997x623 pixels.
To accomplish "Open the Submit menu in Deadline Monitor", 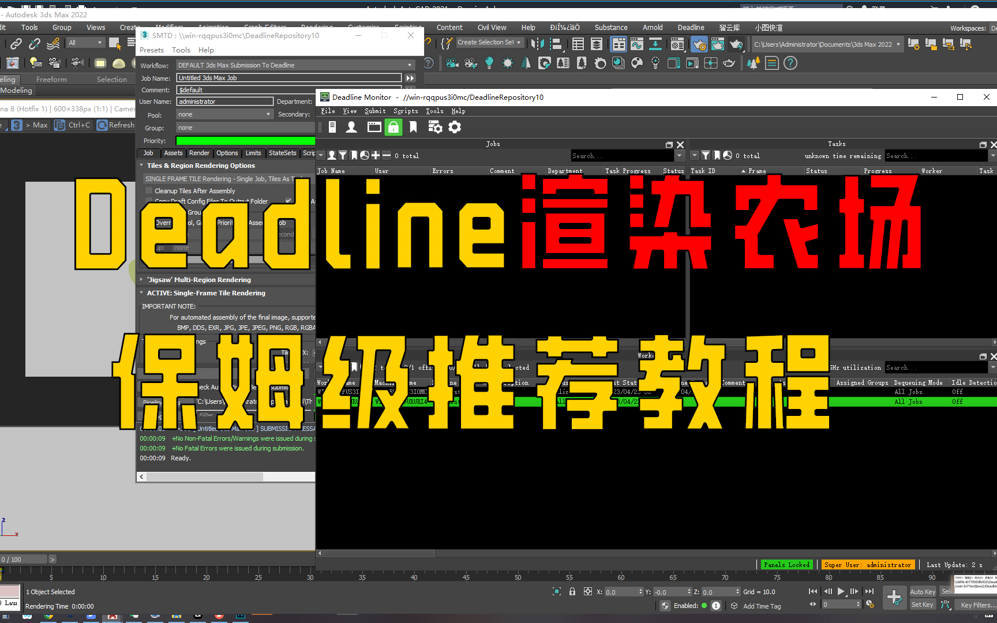I will [x=375, y=111].
